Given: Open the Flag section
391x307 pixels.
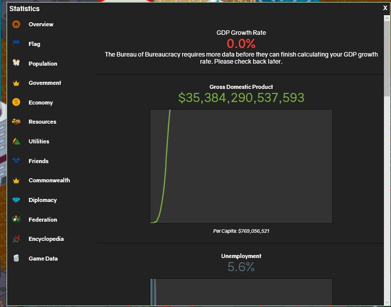Looking at the screenshot, I should pos(34,44).
